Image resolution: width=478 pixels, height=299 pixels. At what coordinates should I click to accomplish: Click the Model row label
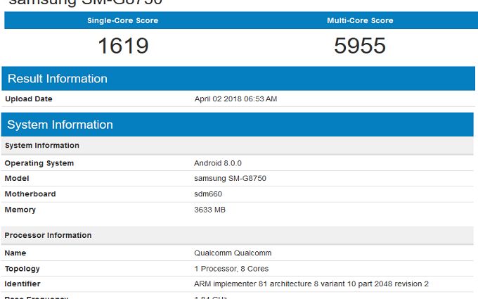(x=17, y=179)
